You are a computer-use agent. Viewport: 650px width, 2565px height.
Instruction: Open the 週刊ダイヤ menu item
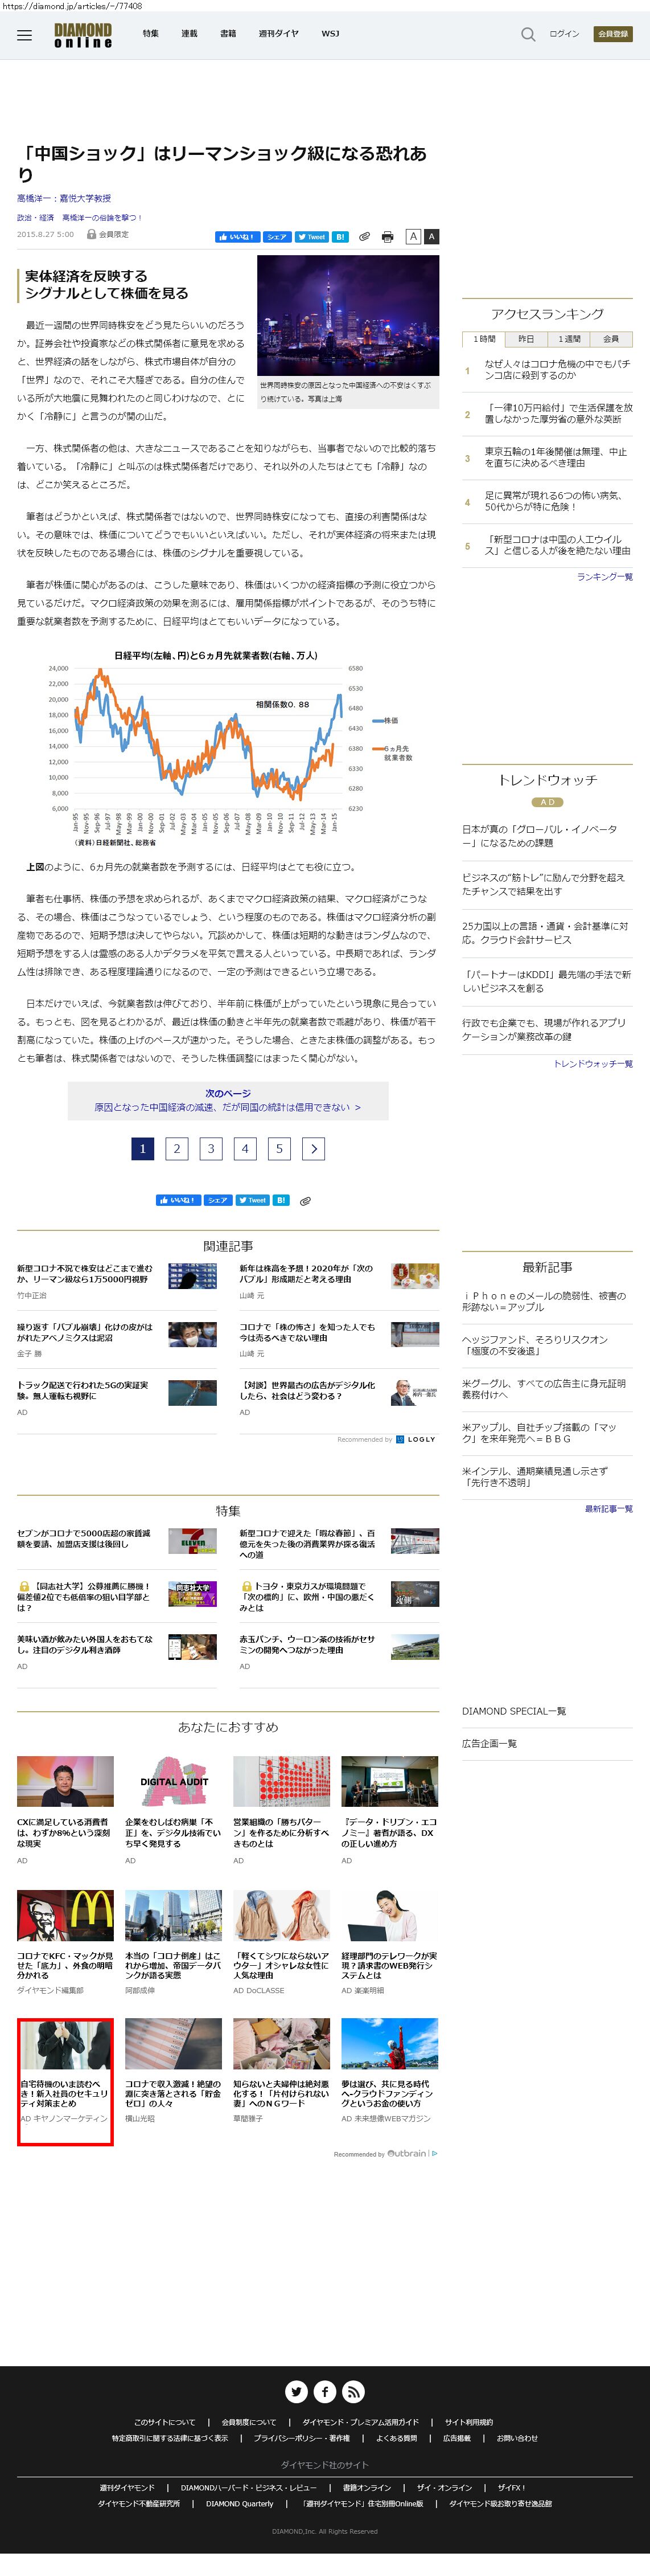(x=279, y=34)
